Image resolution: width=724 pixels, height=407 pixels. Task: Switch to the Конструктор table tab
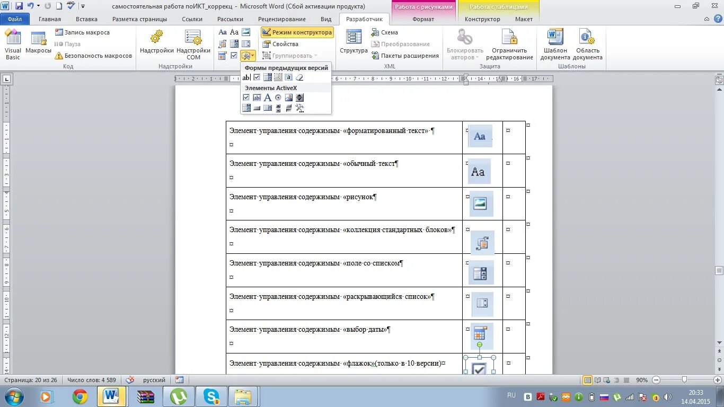[482, 19]
